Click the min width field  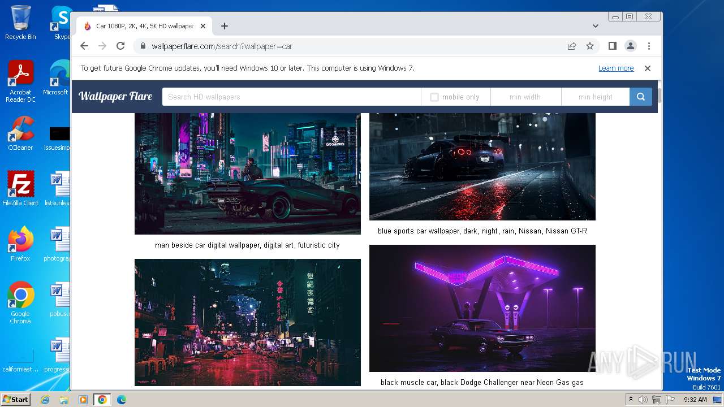[525, 97]
